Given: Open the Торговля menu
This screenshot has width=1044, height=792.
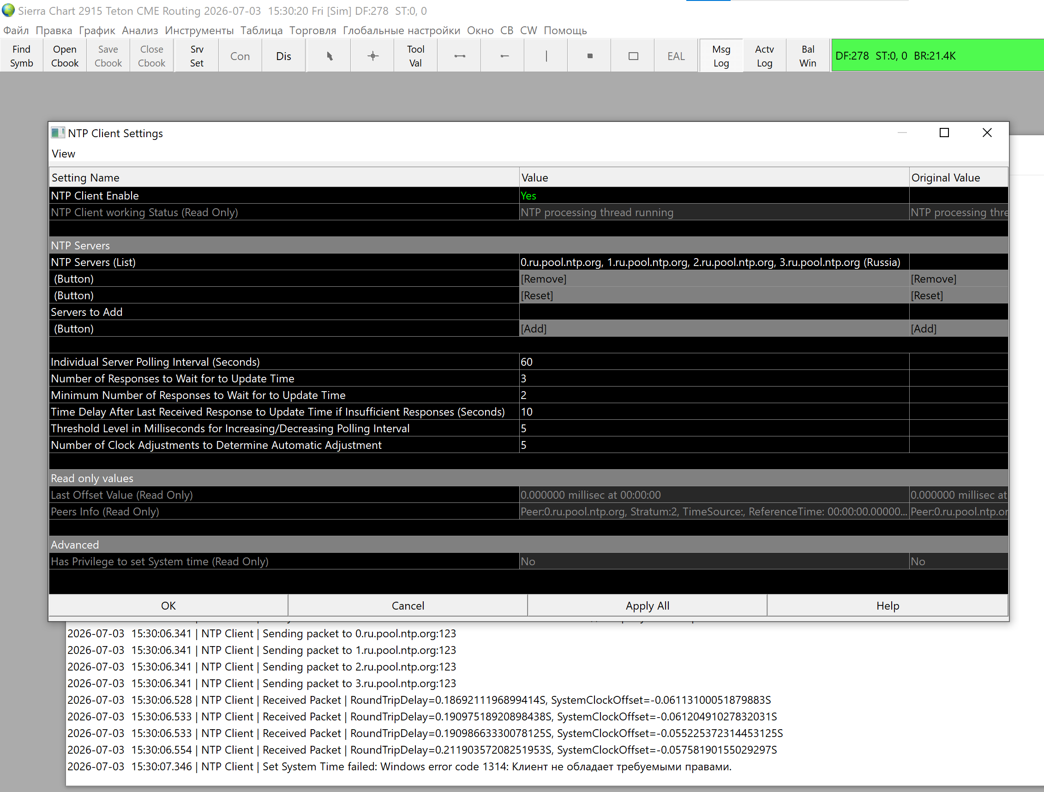Looking at the screenshot, I should coord(312,30).
